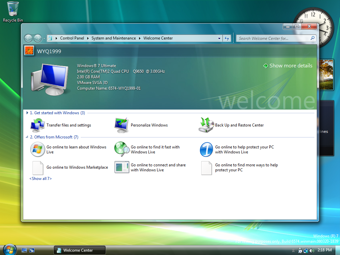Open the Personalize Windows icon

[122, 125]
